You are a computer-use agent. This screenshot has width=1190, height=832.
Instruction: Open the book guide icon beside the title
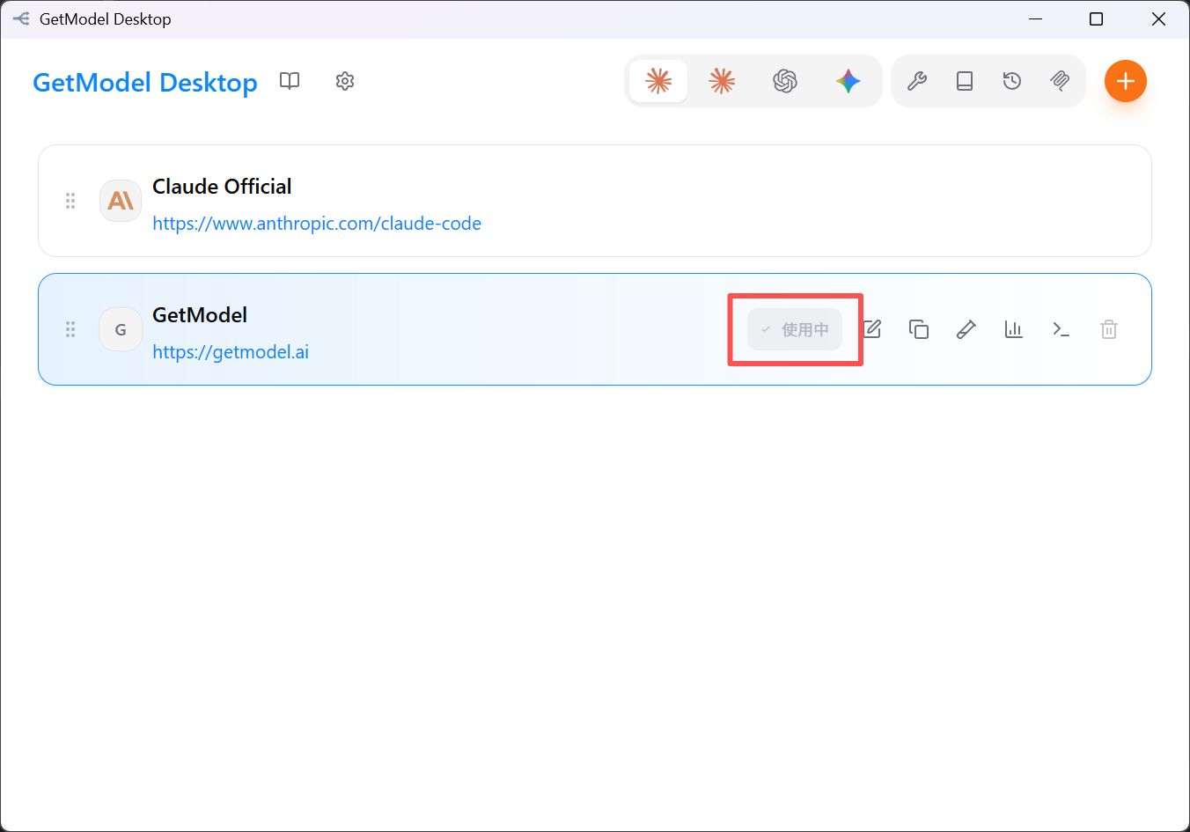pyautogui.click(x=290, y=81)
